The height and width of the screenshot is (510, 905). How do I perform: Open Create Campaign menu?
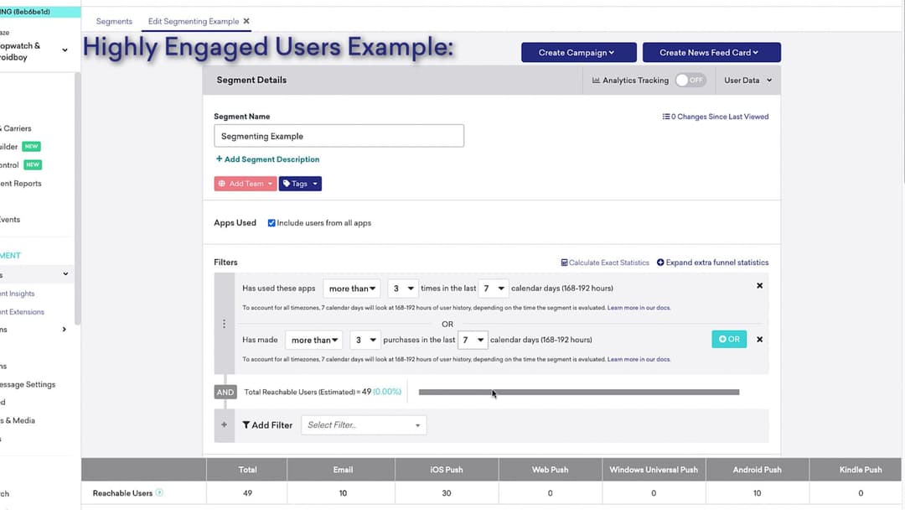pyautogui.click(x=578, y=53)
